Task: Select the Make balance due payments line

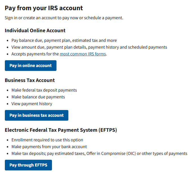Action: (x=38, y=97)
